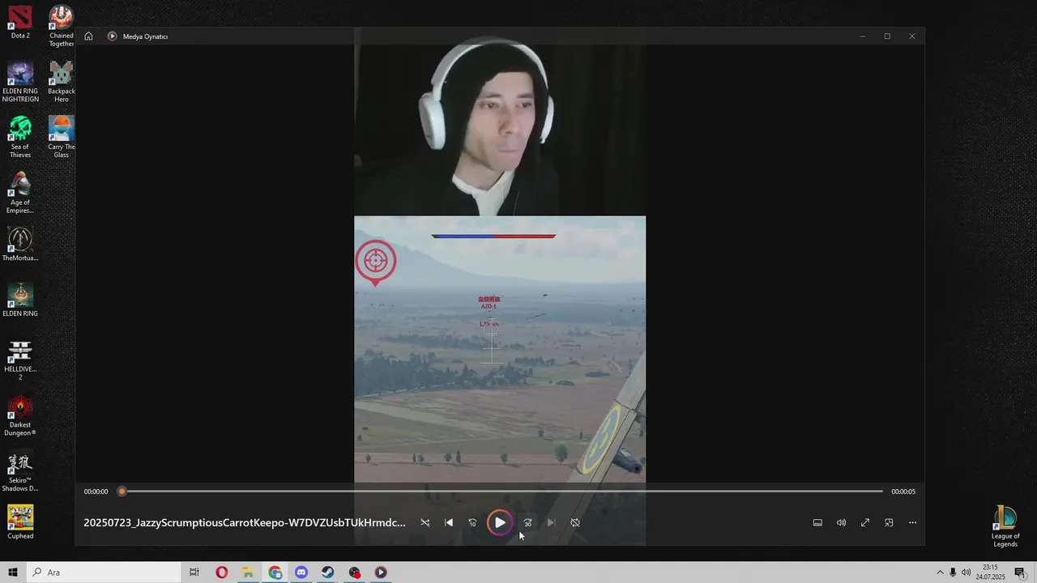1037x583 pixels.
Task: Go to next track
Action: [551, 523]
